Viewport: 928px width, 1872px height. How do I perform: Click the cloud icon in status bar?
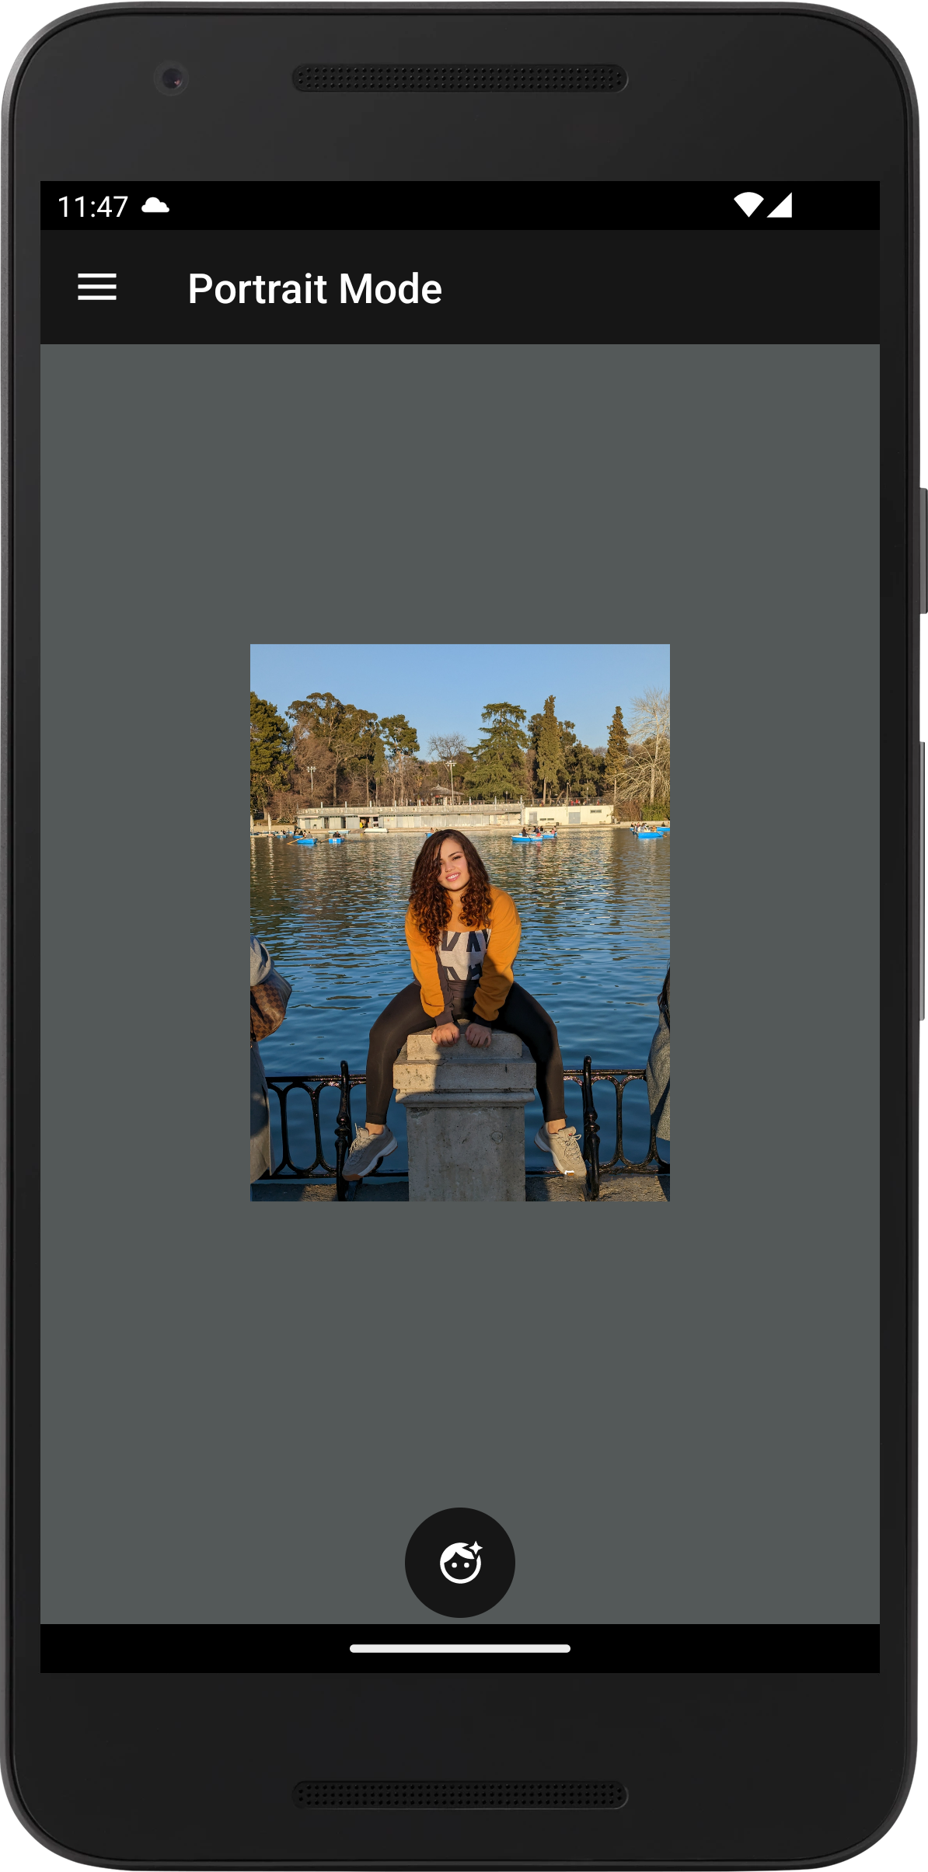(x=155, y=206)
